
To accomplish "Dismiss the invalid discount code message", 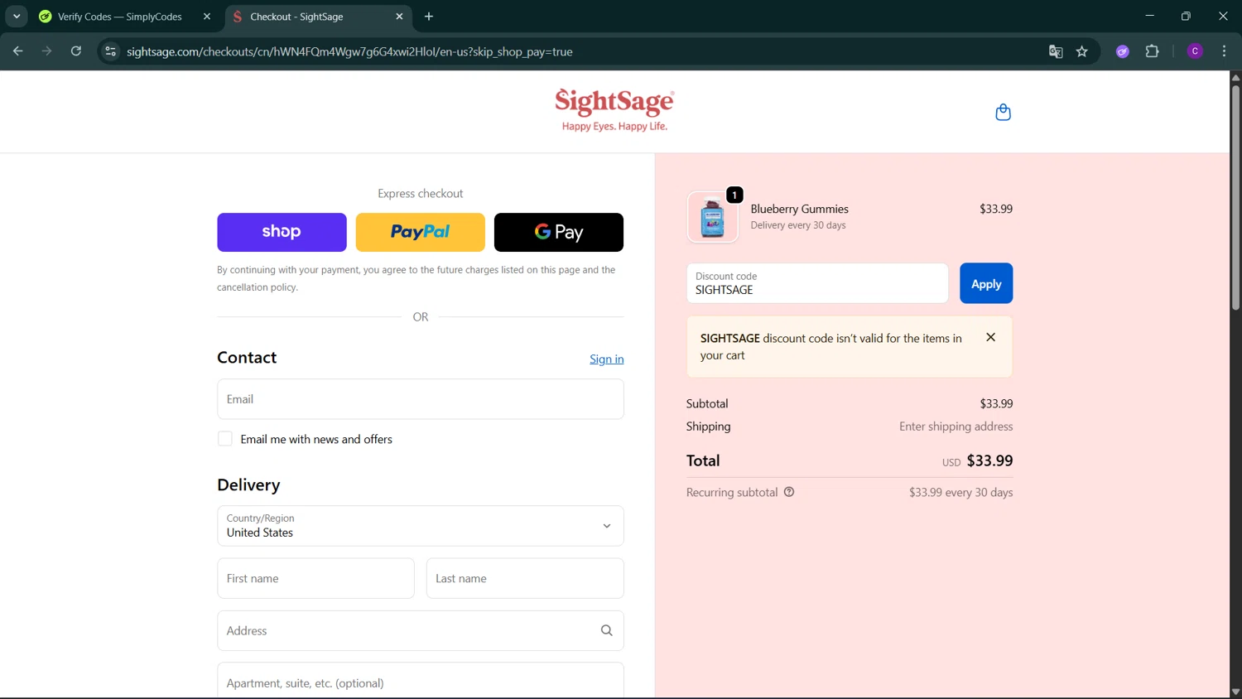I will tap(990, 337).
